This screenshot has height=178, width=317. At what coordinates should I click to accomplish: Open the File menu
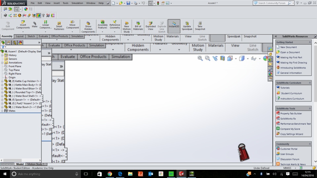[33, 3]
